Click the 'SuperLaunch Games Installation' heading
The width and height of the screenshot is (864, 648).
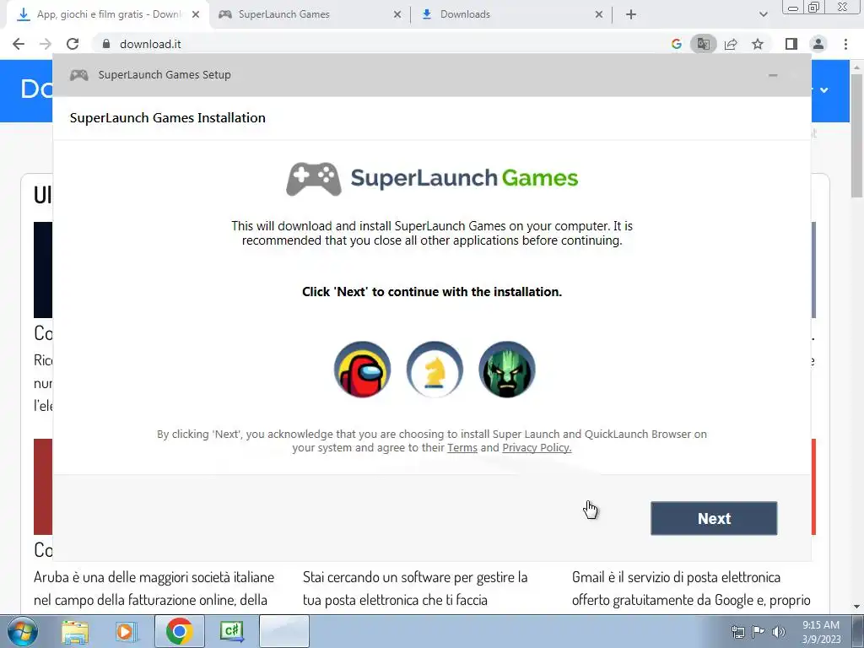point(168,118)
